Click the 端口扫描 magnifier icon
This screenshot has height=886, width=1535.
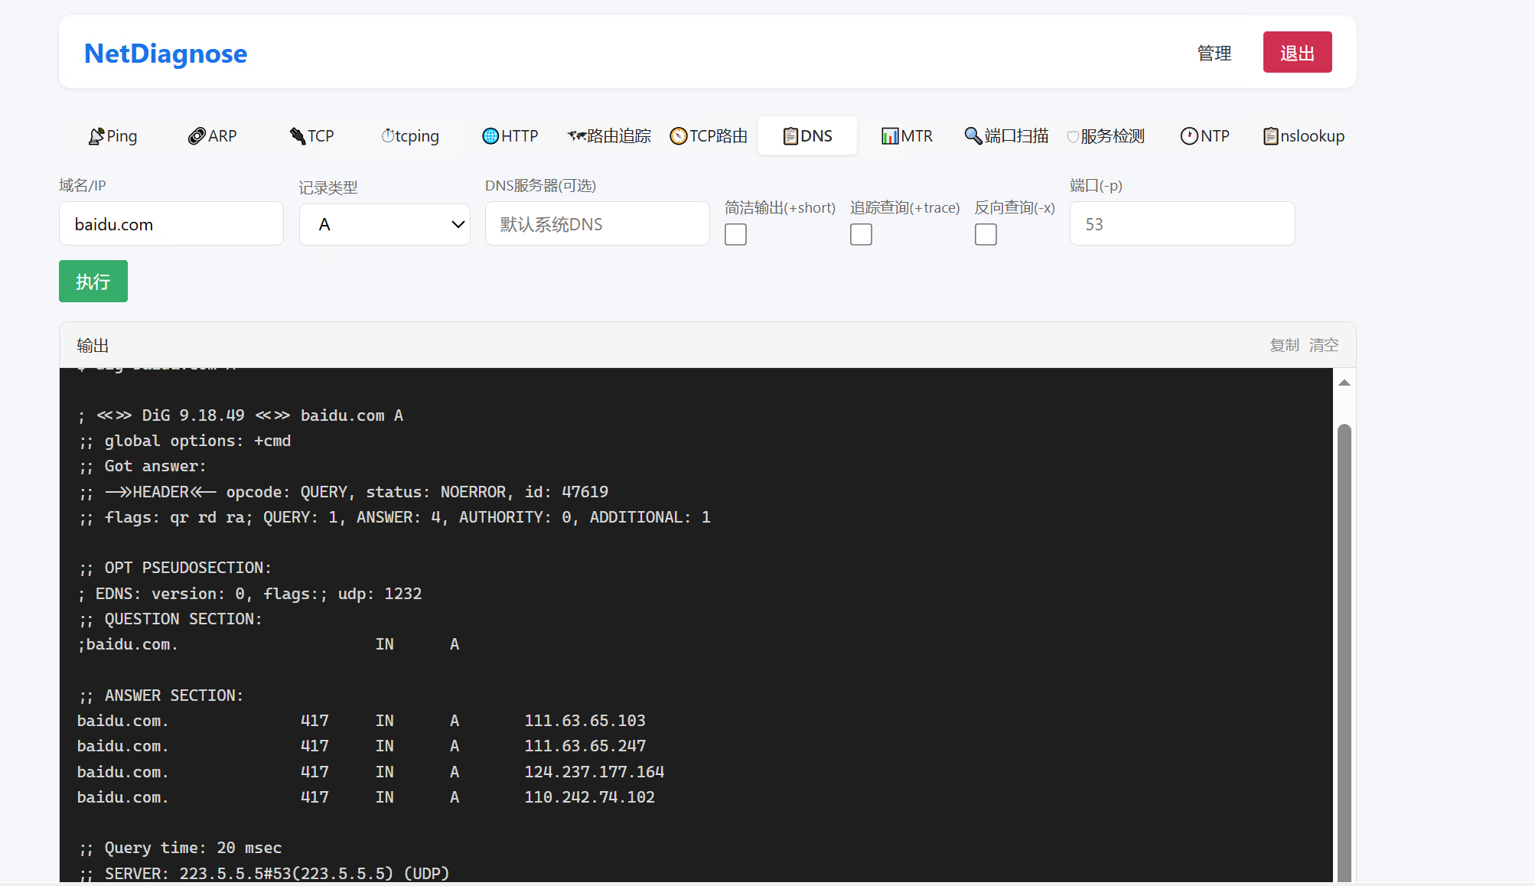973,136
